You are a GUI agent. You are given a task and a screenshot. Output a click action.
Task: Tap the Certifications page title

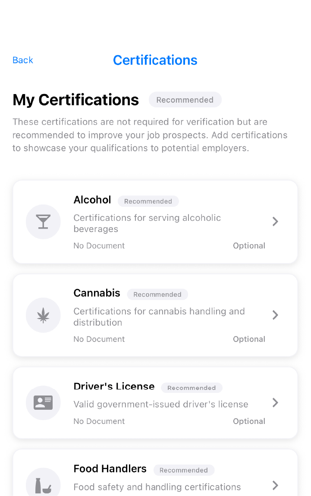[155, 60]
